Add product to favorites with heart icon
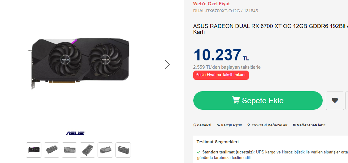Image resolution: width=348 pixels, height=163 pixels. (x=335, y=100)
